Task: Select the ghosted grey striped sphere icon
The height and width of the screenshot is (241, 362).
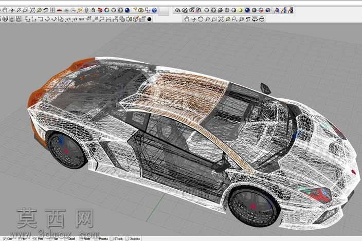Action: point(254,10)
